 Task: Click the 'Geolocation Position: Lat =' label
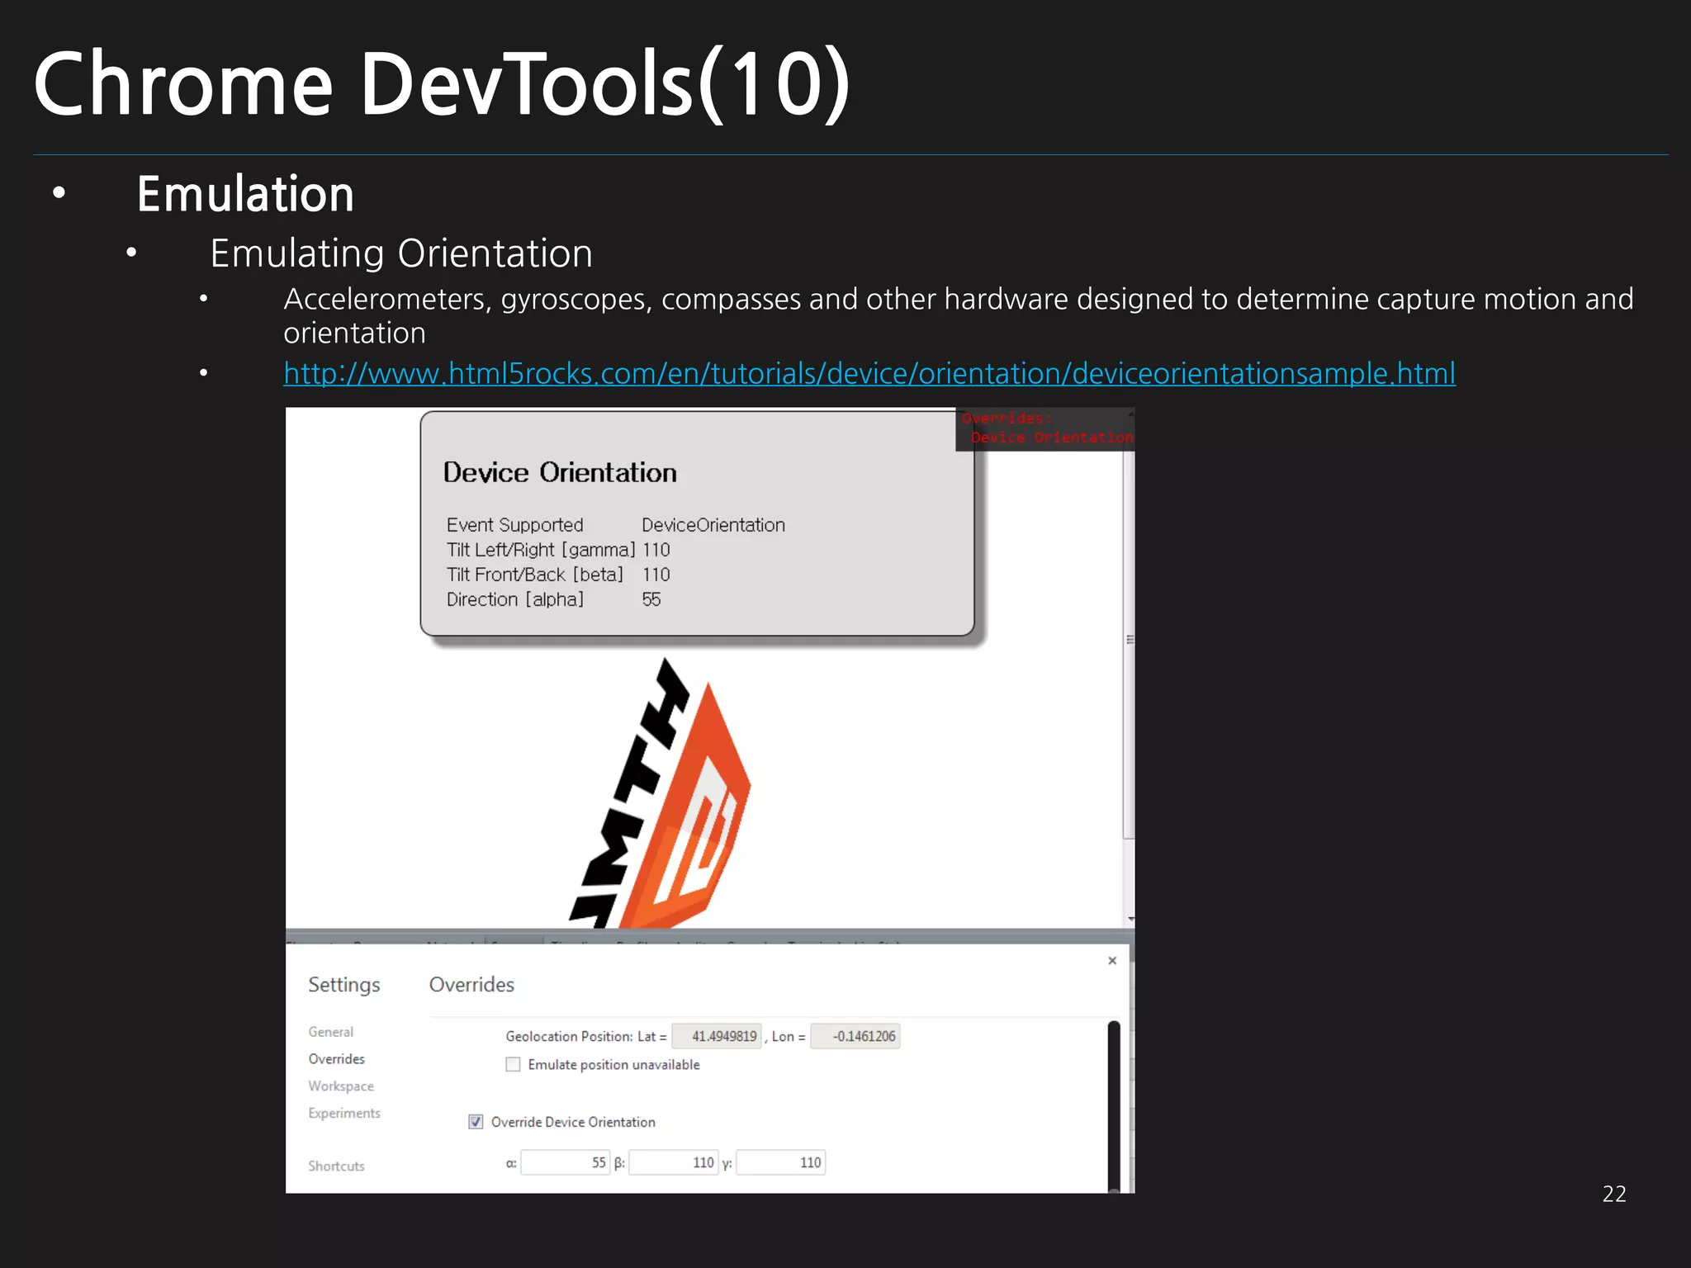click(586, 1036)
